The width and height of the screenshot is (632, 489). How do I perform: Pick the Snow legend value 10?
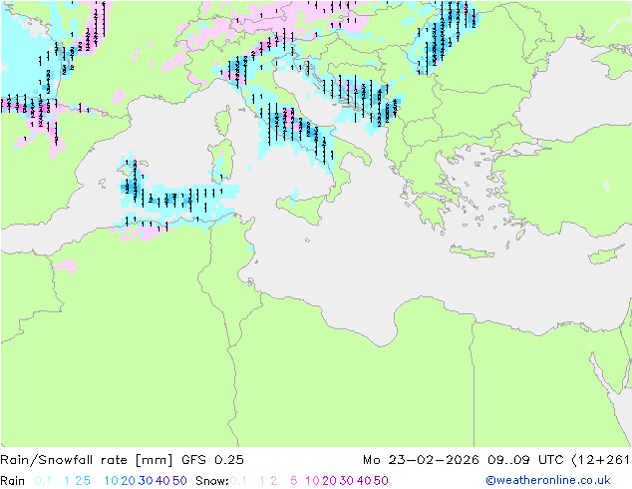(312, 481)
